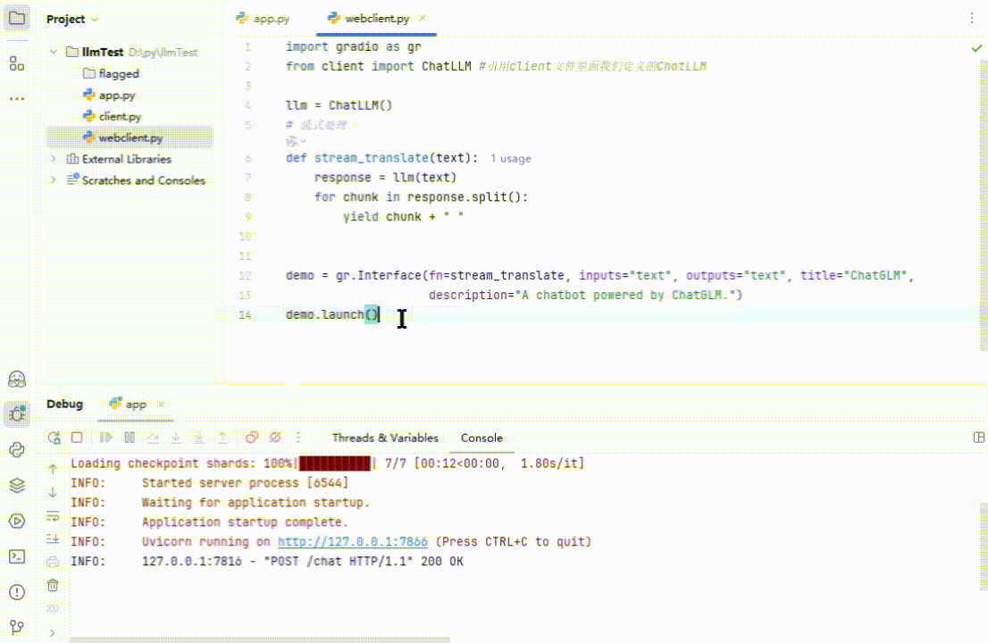Switch to the app.py editor tab
The height and width of the screenshot is (643, 988).
[x=264, y=19]
